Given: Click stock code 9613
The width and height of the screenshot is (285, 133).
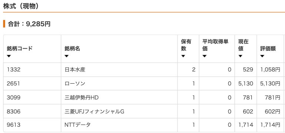Looking at the screenshot, I should point(14,125).
